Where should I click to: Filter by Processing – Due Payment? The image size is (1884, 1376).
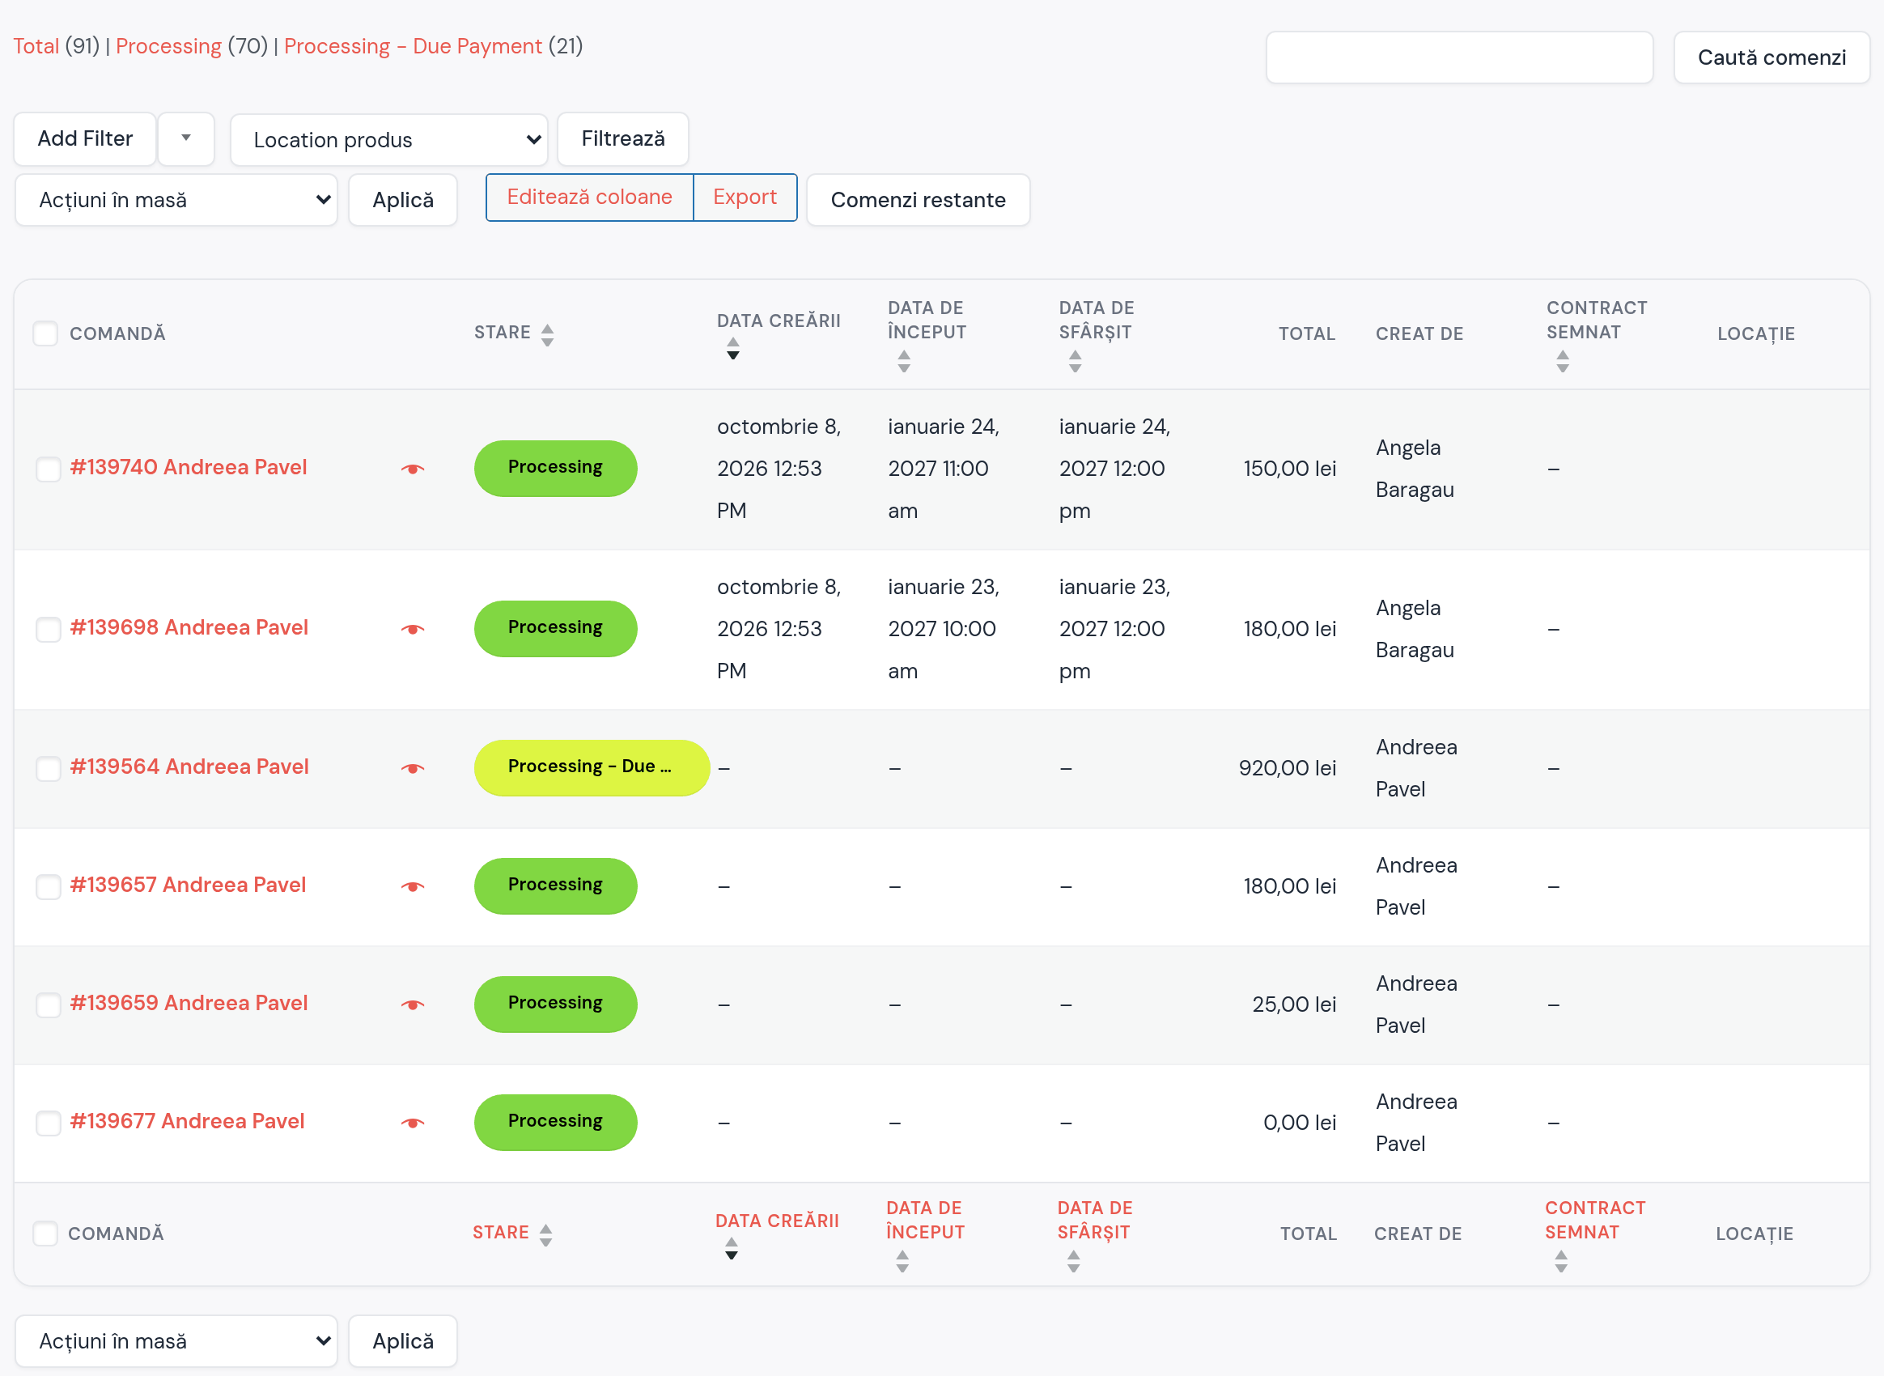click(412, 46)
